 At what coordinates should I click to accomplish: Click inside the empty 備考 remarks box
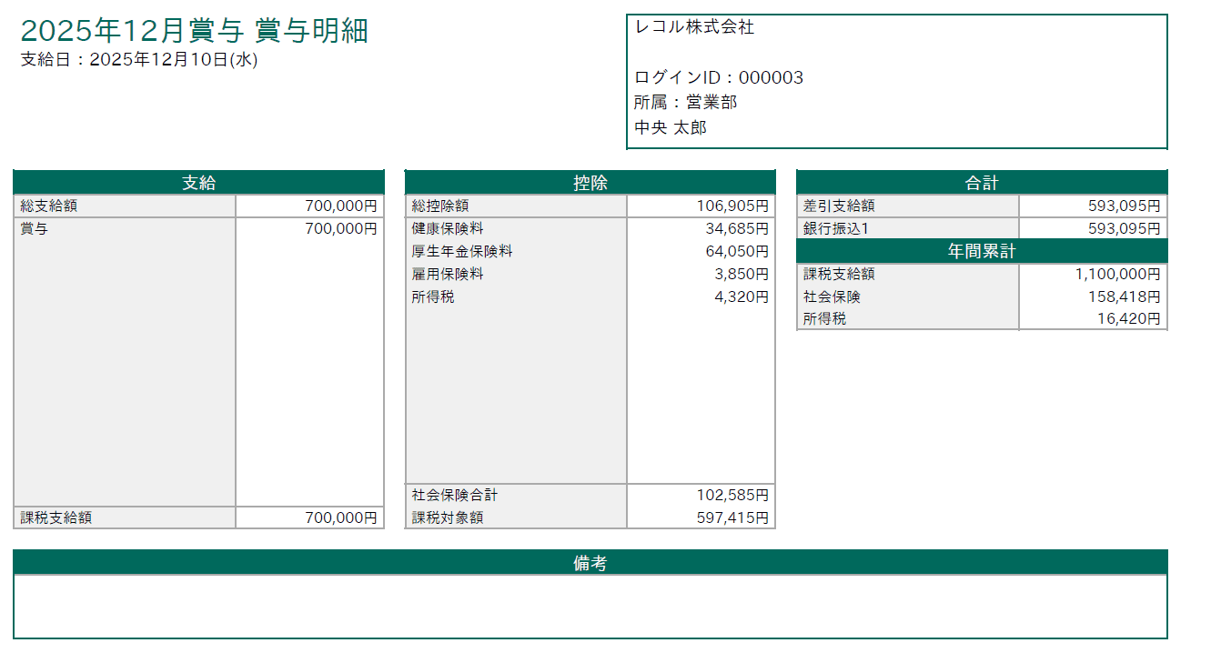590,607
